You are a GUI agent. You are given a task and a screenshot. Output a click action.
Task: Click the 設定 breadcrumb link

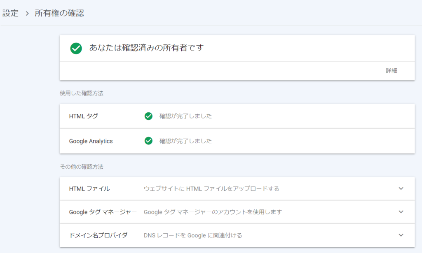click(11, 13)
